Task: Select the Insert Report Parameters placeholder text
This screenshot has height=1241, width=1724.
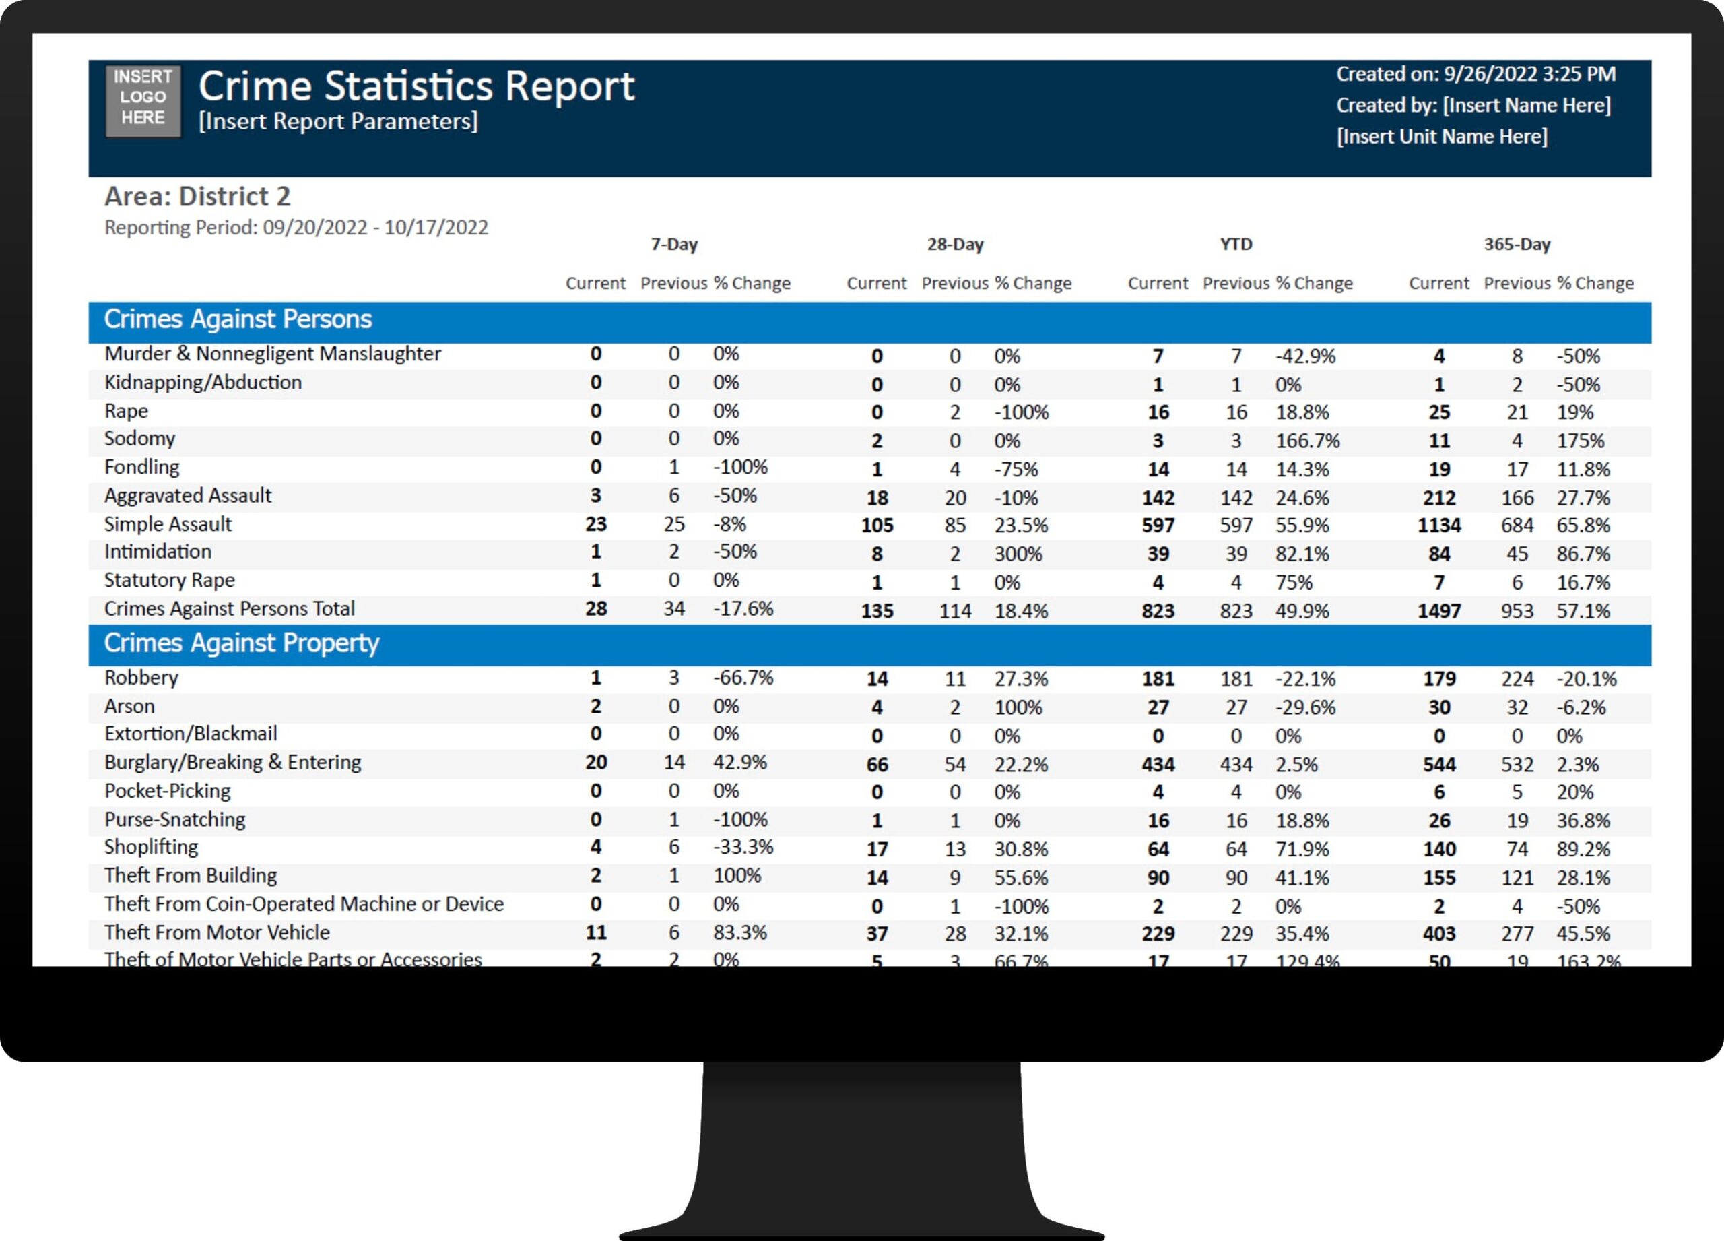Action: (x=337, y=121)
